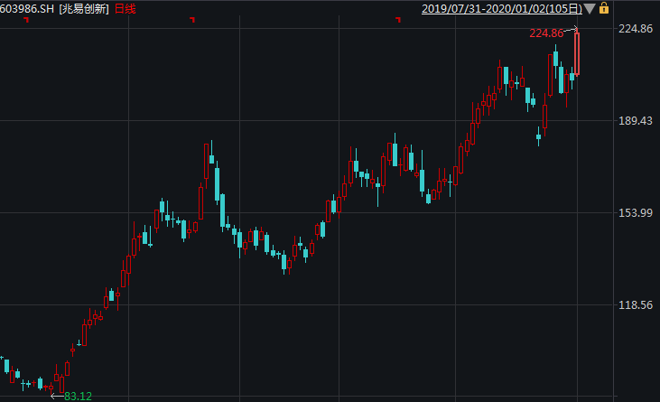Click the last tall red candlestick
This screenshot has width=660, height=402.
tap(577, 54)
